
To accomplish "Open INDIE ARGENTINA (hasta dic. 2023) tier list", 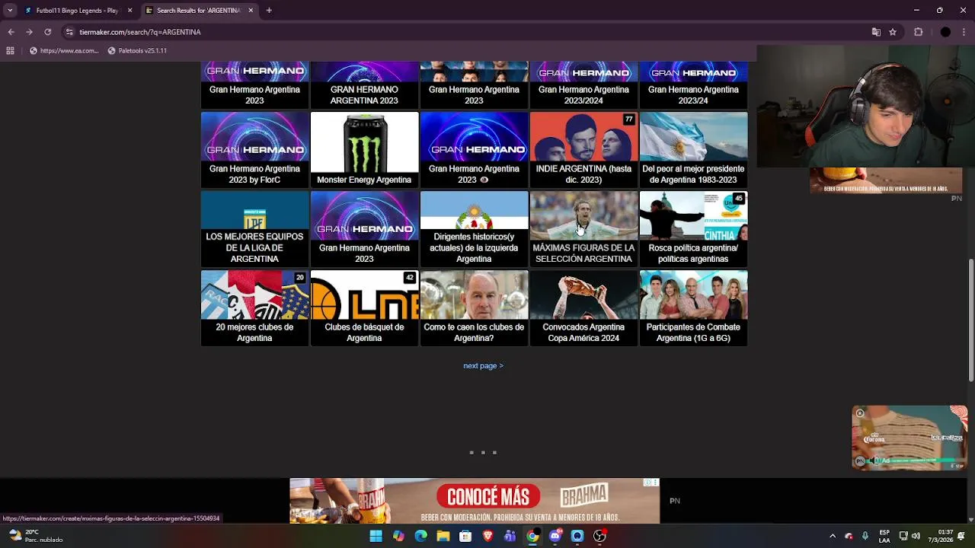I will (x=583, y=149).
